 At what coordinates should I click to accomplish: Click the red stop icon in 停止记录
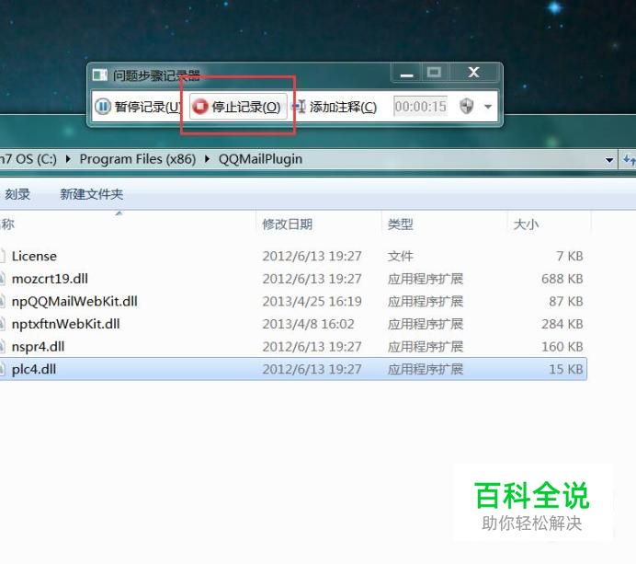(x=199, y=107)
